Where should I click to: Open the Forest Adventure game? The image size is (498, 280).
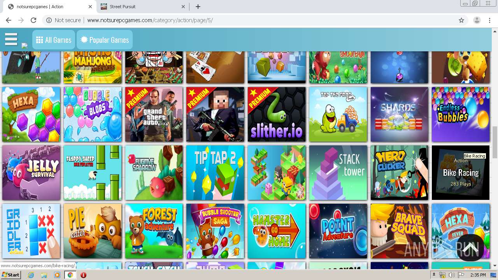pyautogui.click(x=154, y=231)
